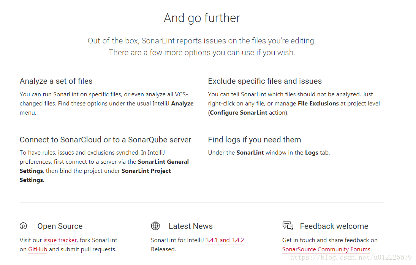Viewport: 416px width, 265px height.
Task: Click the bold SonarLint General Settings text
Action: point(163,161)
